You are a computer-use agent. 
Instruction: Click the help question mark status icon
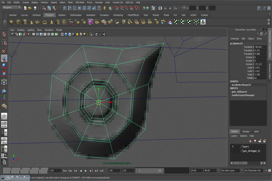pyautogui.click(x=99, y=8)
